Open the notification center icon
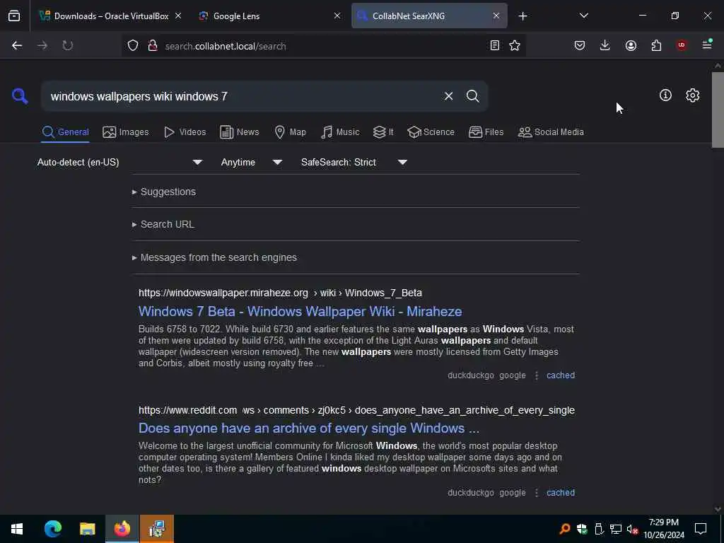 click(x=701, y=529)
